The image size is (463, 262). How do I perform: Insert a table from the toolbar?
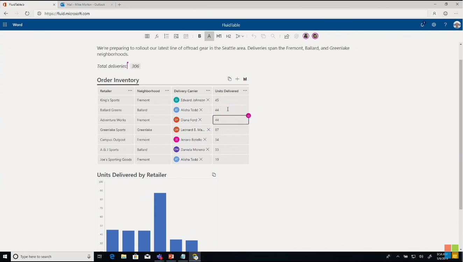[x=147, y=36]
